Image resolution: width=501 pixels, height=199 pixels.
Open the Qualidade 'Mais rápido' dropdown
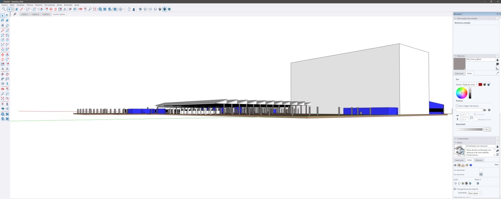point(474,193)
